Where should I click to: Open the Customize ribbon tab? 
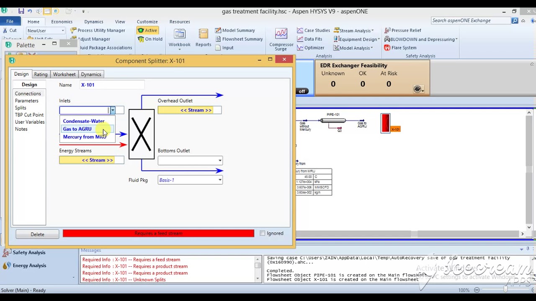[147, 22]
